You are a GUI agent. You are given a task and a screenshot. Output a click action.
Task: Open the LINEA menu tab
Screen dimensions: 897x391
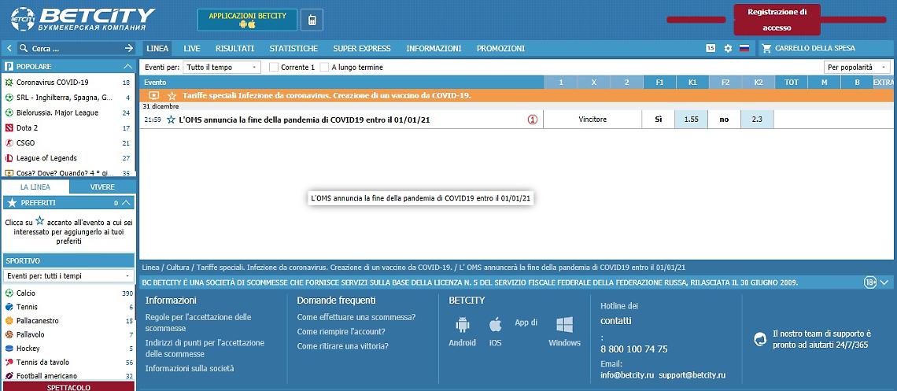coord(157,49)
